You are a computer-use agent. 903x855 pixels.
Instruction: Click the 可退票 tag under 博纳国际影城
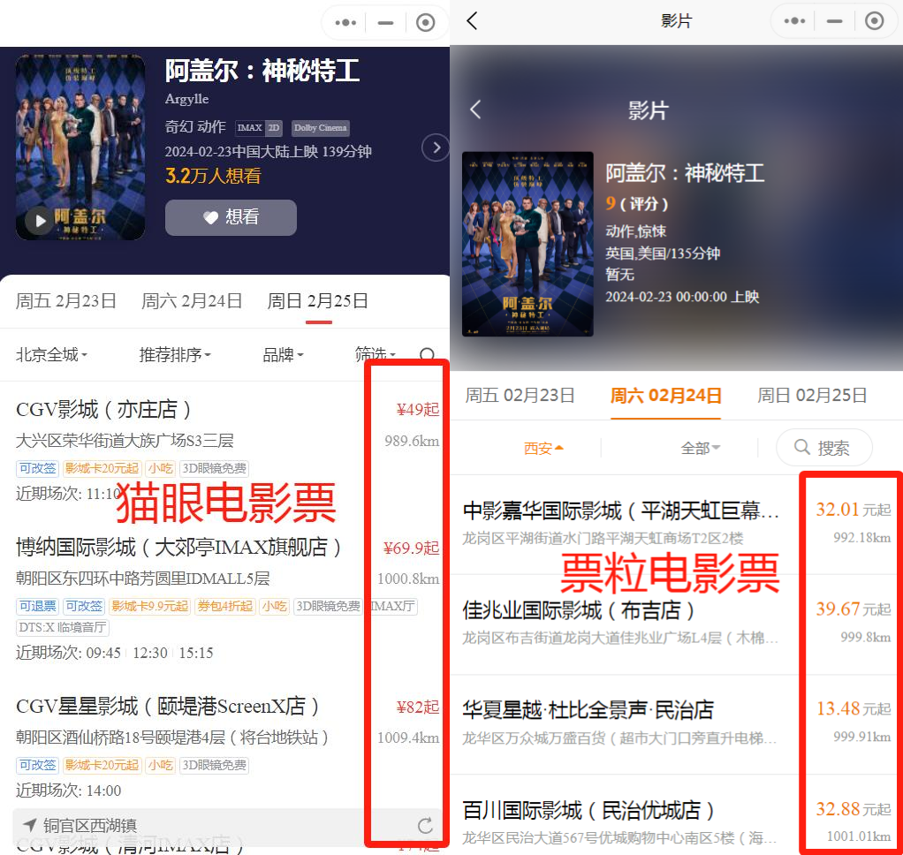pos(38,606)
